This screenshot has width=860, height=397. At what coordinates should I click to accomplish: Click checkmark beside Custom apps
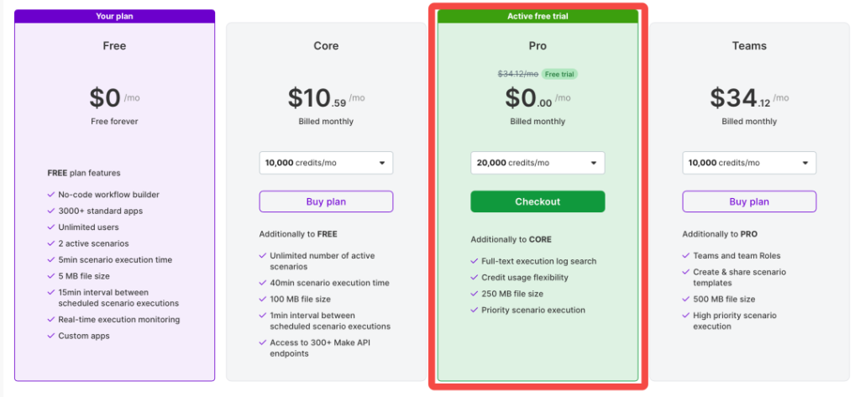click(52, 336)
